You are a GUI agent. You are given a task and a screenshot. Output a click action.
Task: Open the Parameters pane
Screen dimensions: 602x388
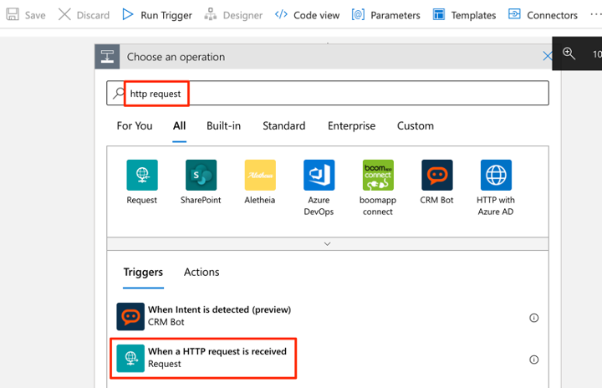385,15
